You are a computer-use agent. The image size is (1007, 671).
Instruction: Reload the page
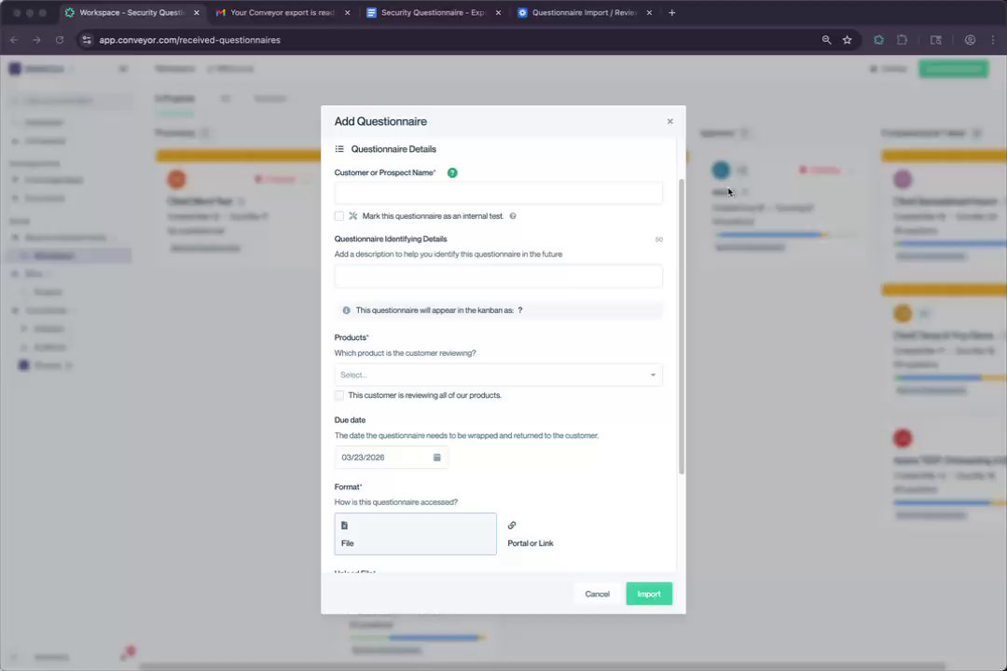pos(60,40)
